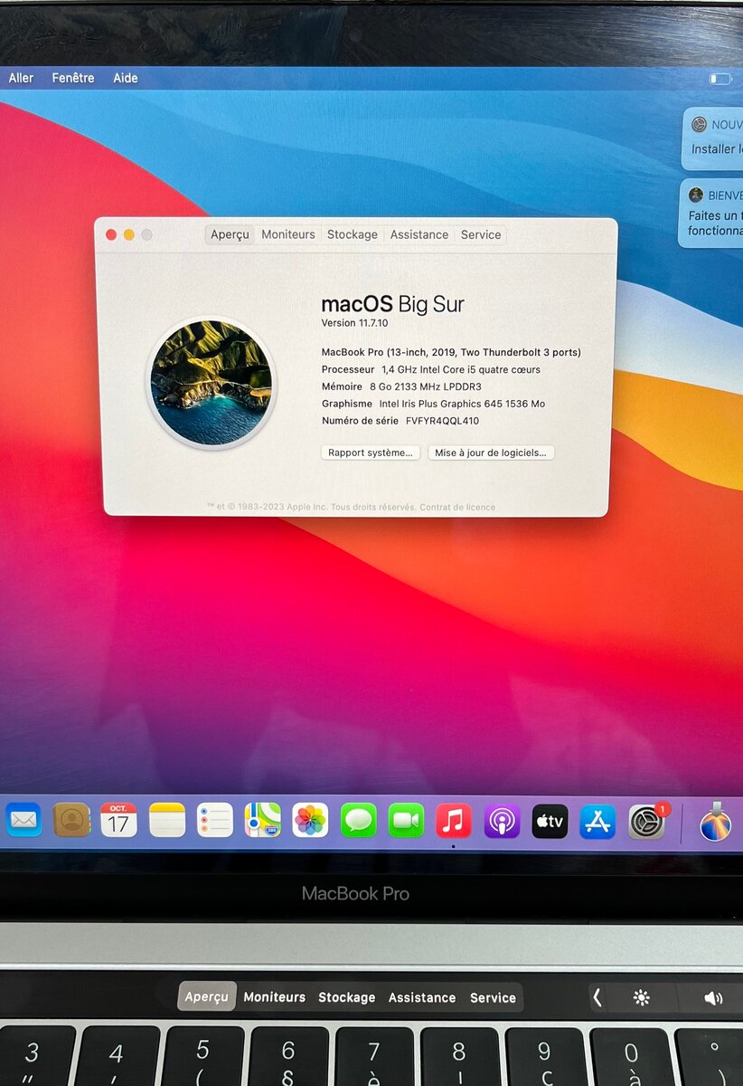Image resolution: width=743 pixels, height=1086 pixels.
Task: Click Mise à jour de logiciels button
Action: [x=491, y=452]
